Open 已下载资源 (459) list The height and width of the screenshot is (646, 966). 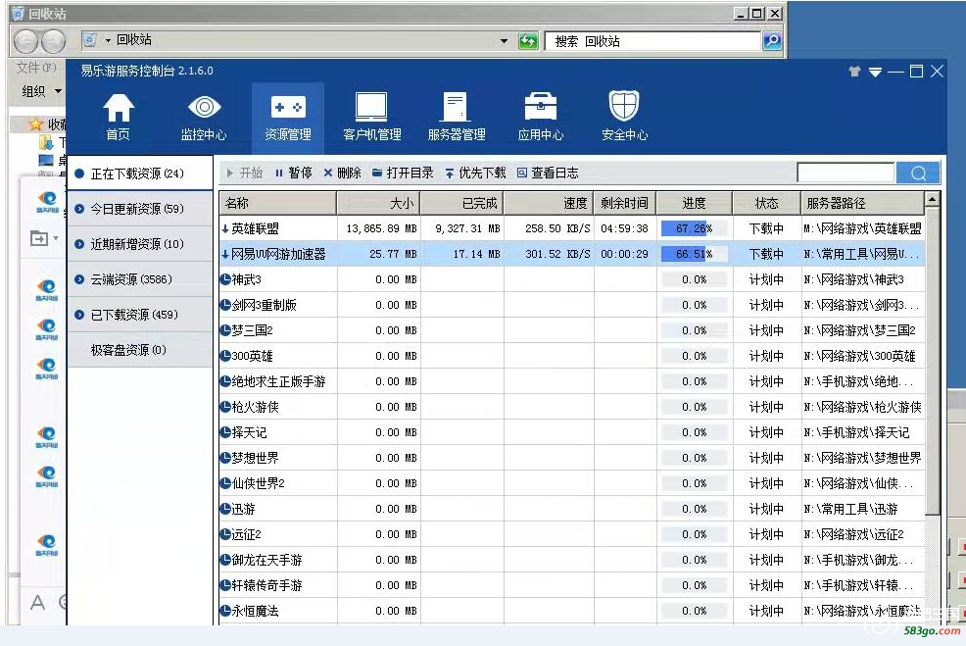click(140, 315)
